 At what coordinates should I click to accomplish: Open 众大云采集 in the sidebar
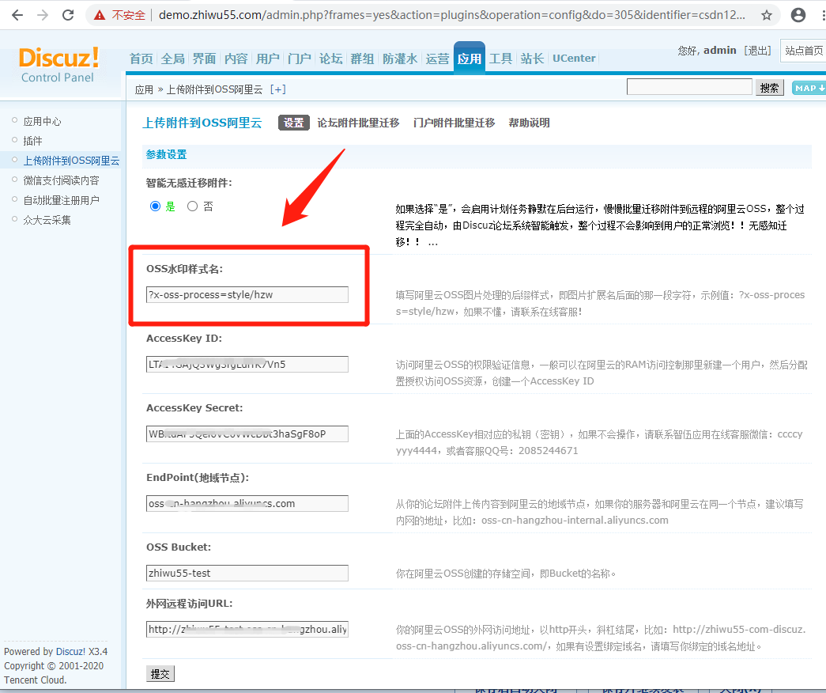coord(47,220)
